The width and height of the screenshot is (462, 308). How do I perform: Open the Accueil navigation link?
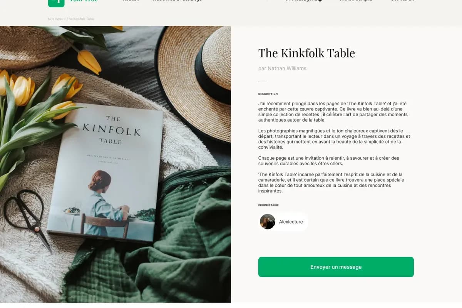click(x=131, y=1)
